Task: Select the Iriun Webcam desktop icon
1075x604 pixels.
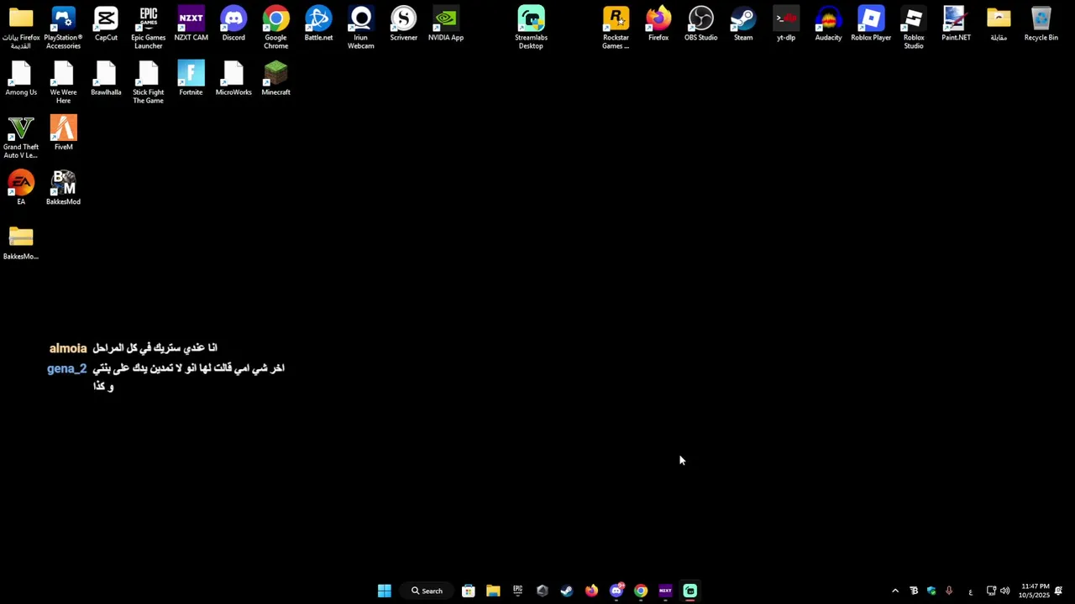Action: tap(361, 28)
